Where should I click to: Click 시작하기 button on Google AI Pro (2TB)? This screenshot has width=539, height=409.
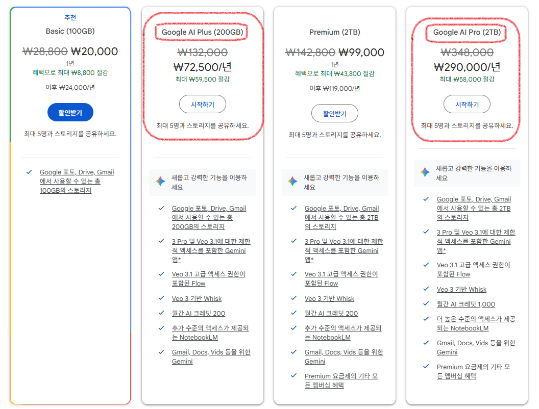tap(467, 105)
